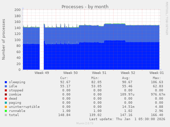Click idle average value 55.46
The height and width of the screenshot is (127, 170).
(x=127, y=86)
